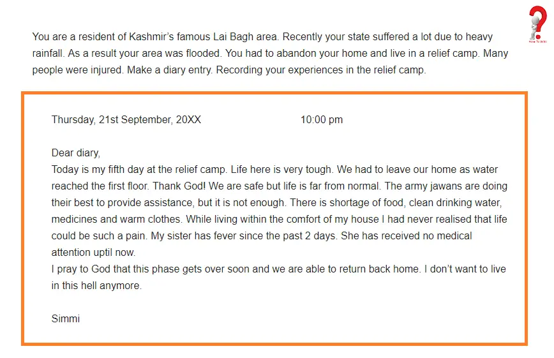Click 'medicines and warm clothes' text
Screen dimensions: 554x358
pyautogui.click(x=117, y=219)
